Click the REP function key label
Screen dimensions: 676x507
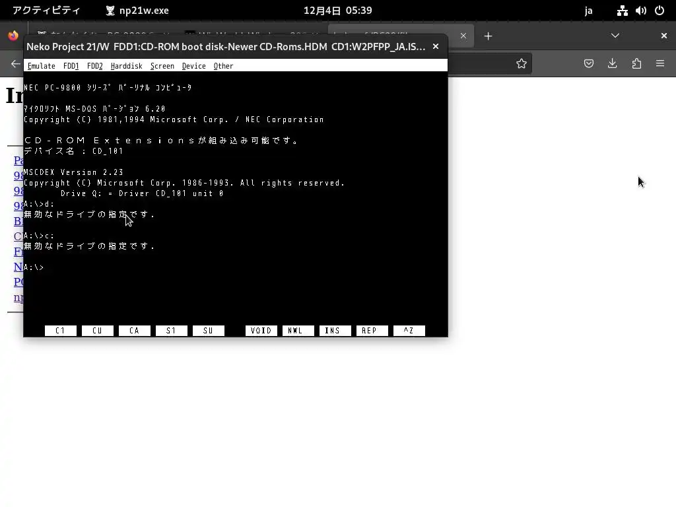coord(372,331)
